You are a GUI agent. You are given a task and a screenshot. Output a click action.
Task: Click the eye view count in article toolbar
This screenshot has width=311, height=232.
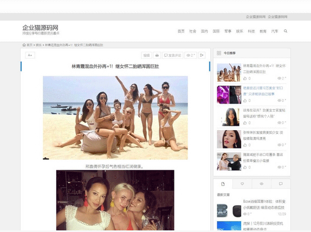pos(191,55)
